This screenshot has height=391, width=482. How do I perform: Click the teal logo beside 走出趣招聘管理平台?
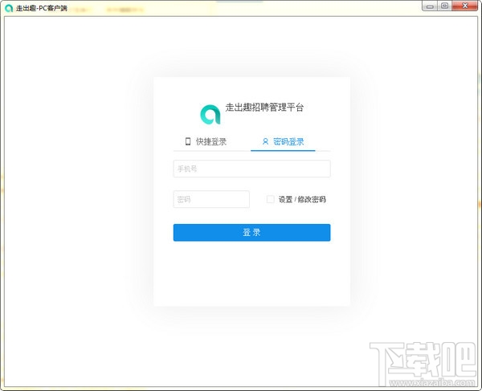click(210, 114)
